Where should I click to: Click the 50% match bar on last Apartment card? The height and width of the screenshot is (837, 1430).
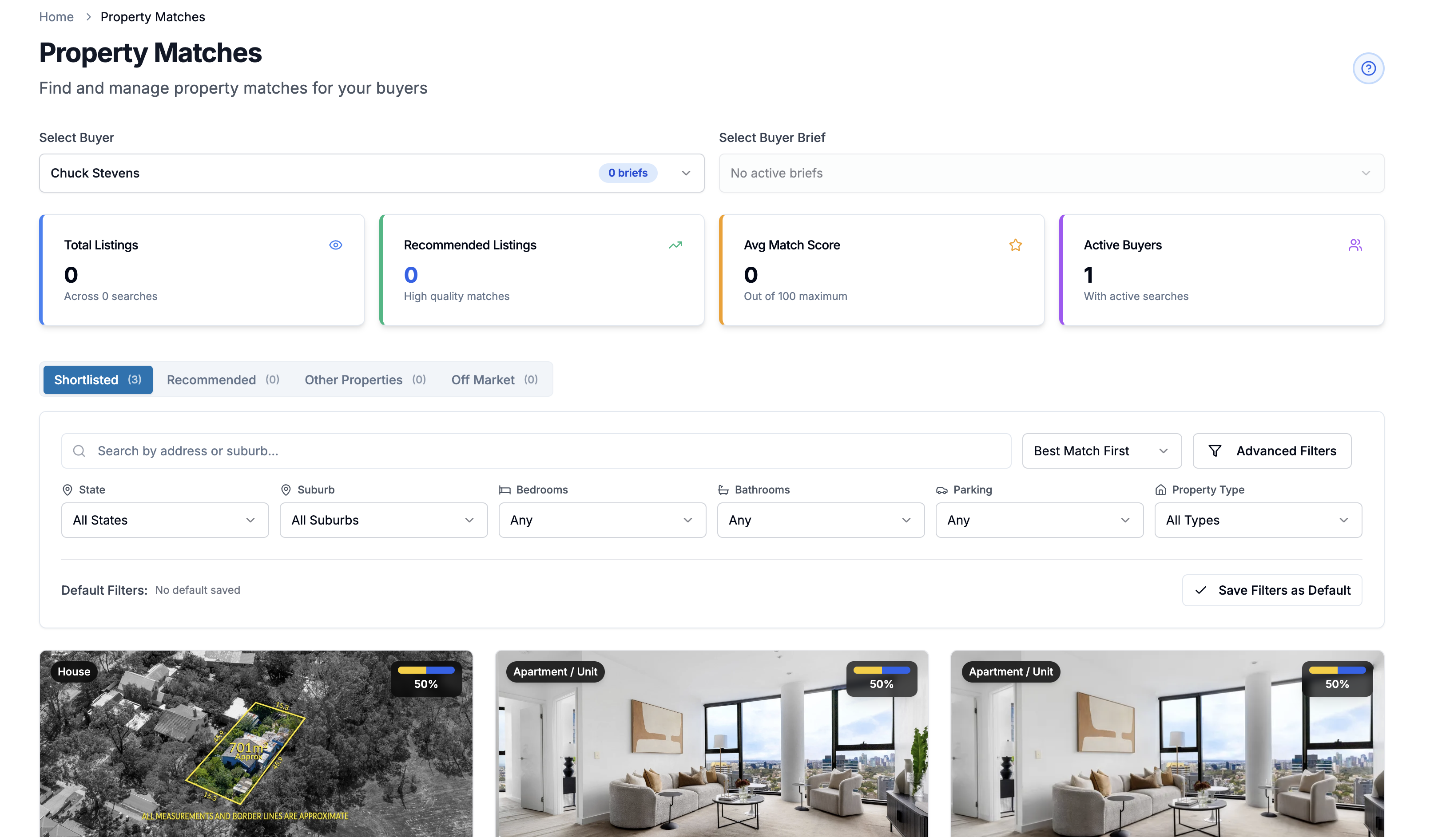[x=1337, y=670]
